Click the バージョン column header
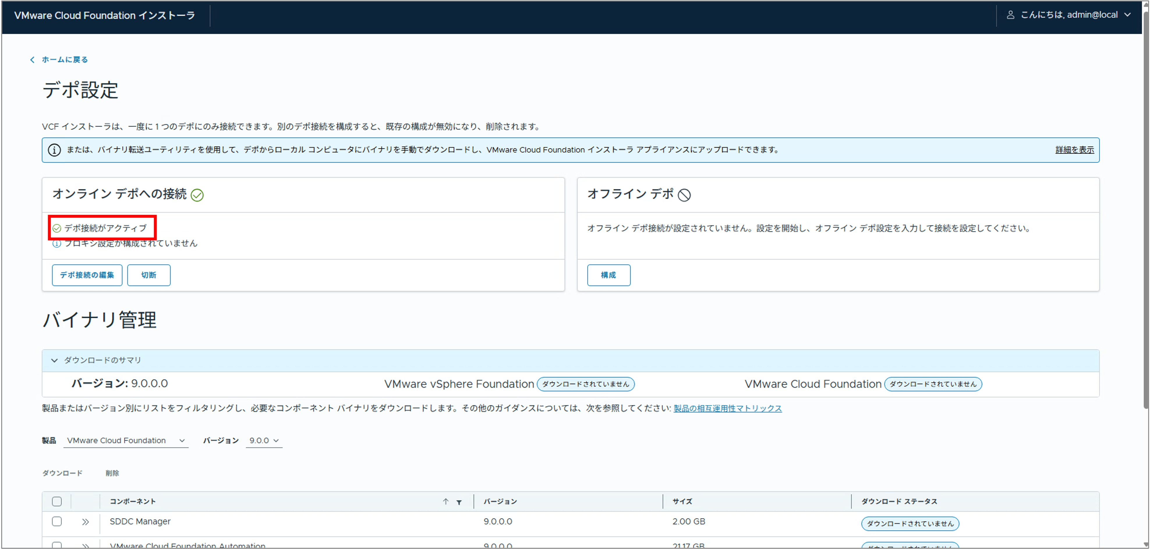1150x549 pixels. (500, 502)
